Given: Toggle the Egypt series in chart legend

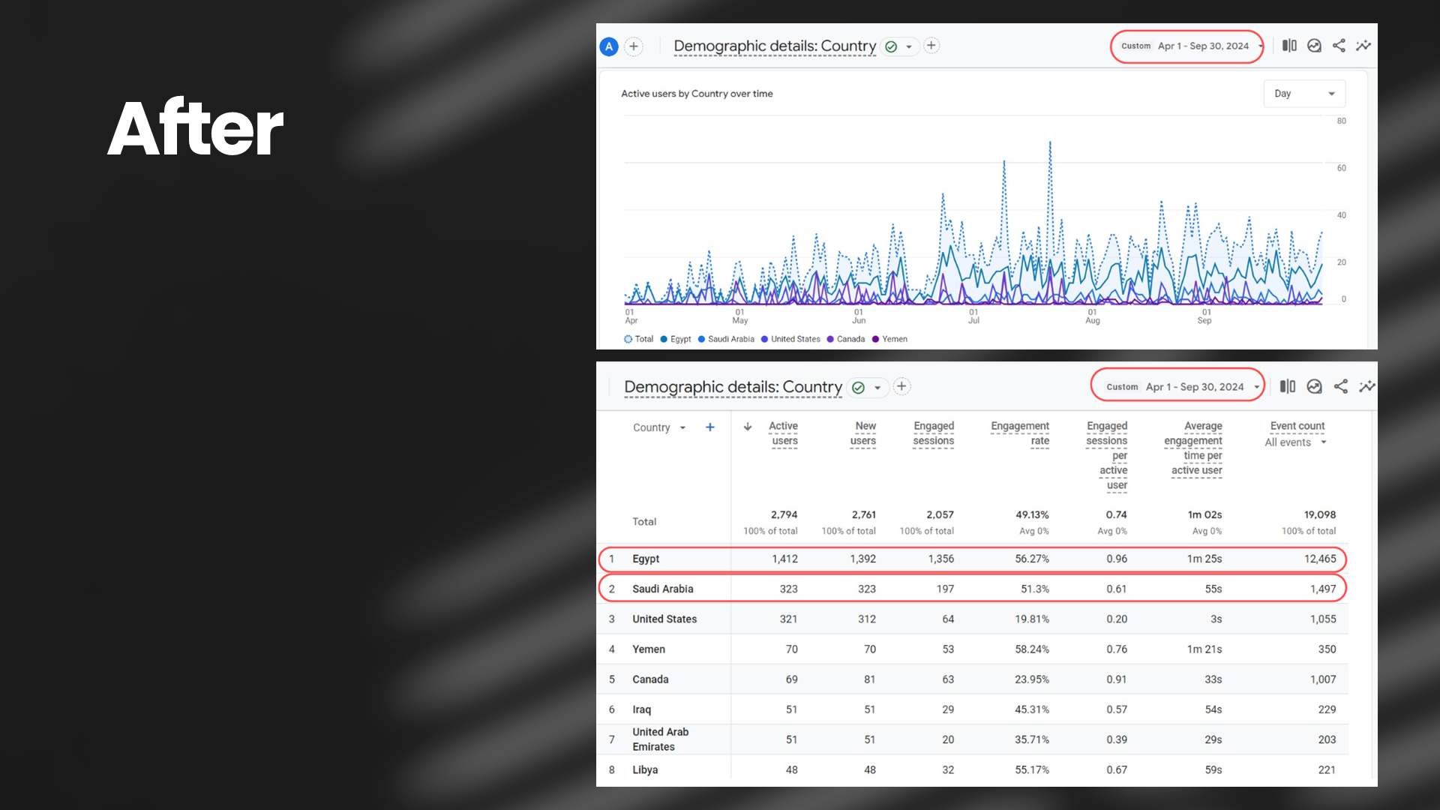Looking at the screenshot, I should click(676, 339).
